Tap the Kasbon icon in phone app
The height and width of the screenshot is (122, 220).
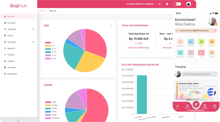(212, 53)
